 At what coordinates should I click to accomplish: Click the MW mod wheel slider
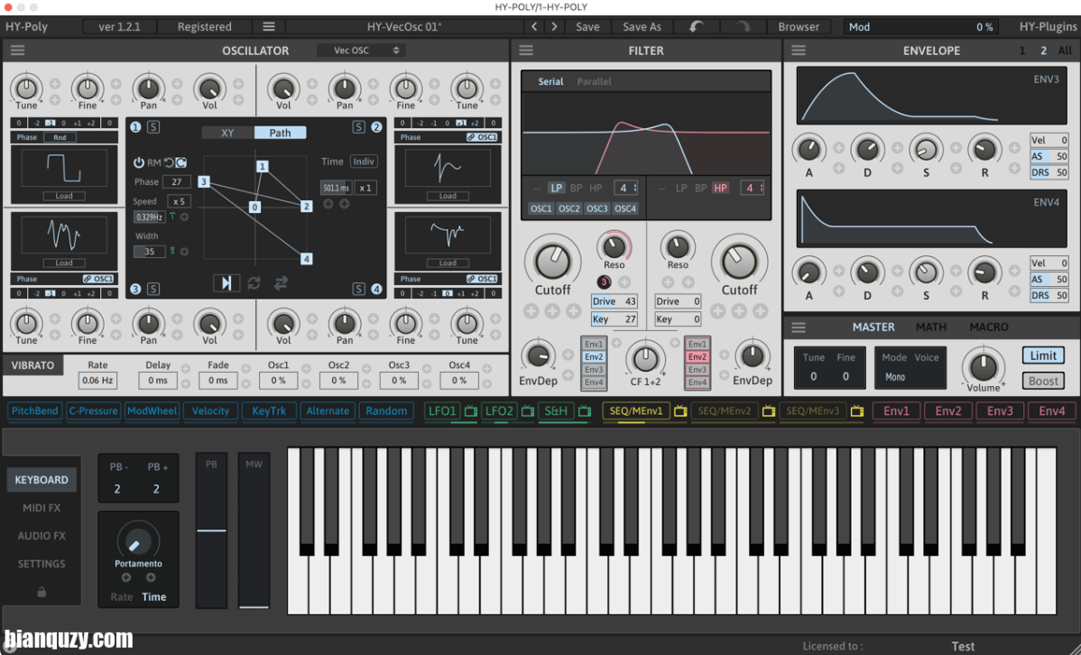[254, 532]
